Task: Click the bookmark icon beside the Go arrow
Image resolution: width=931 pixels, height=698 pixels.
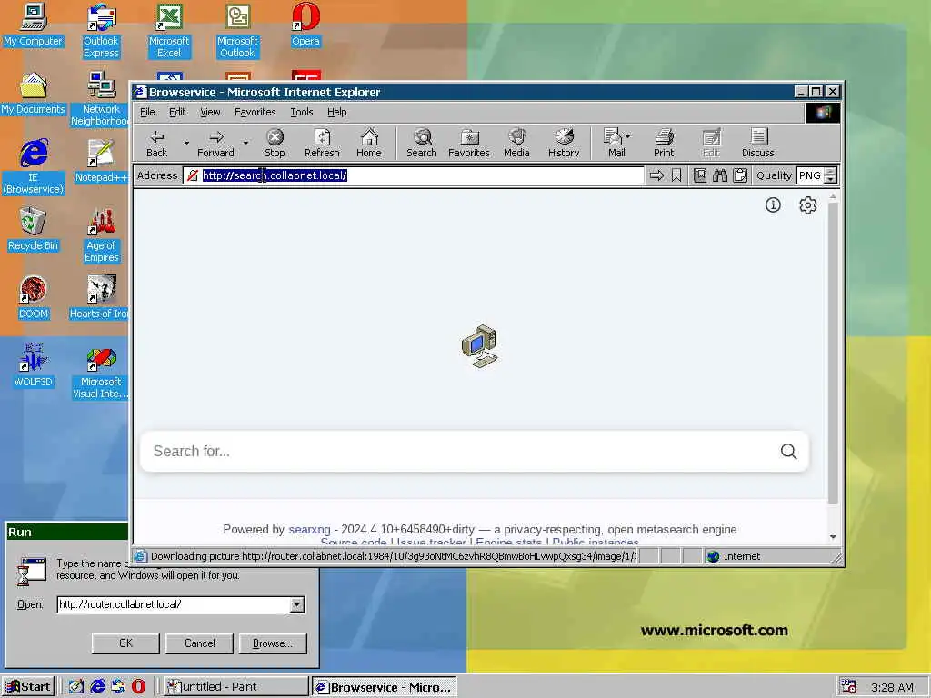Action: pos(676,175)
